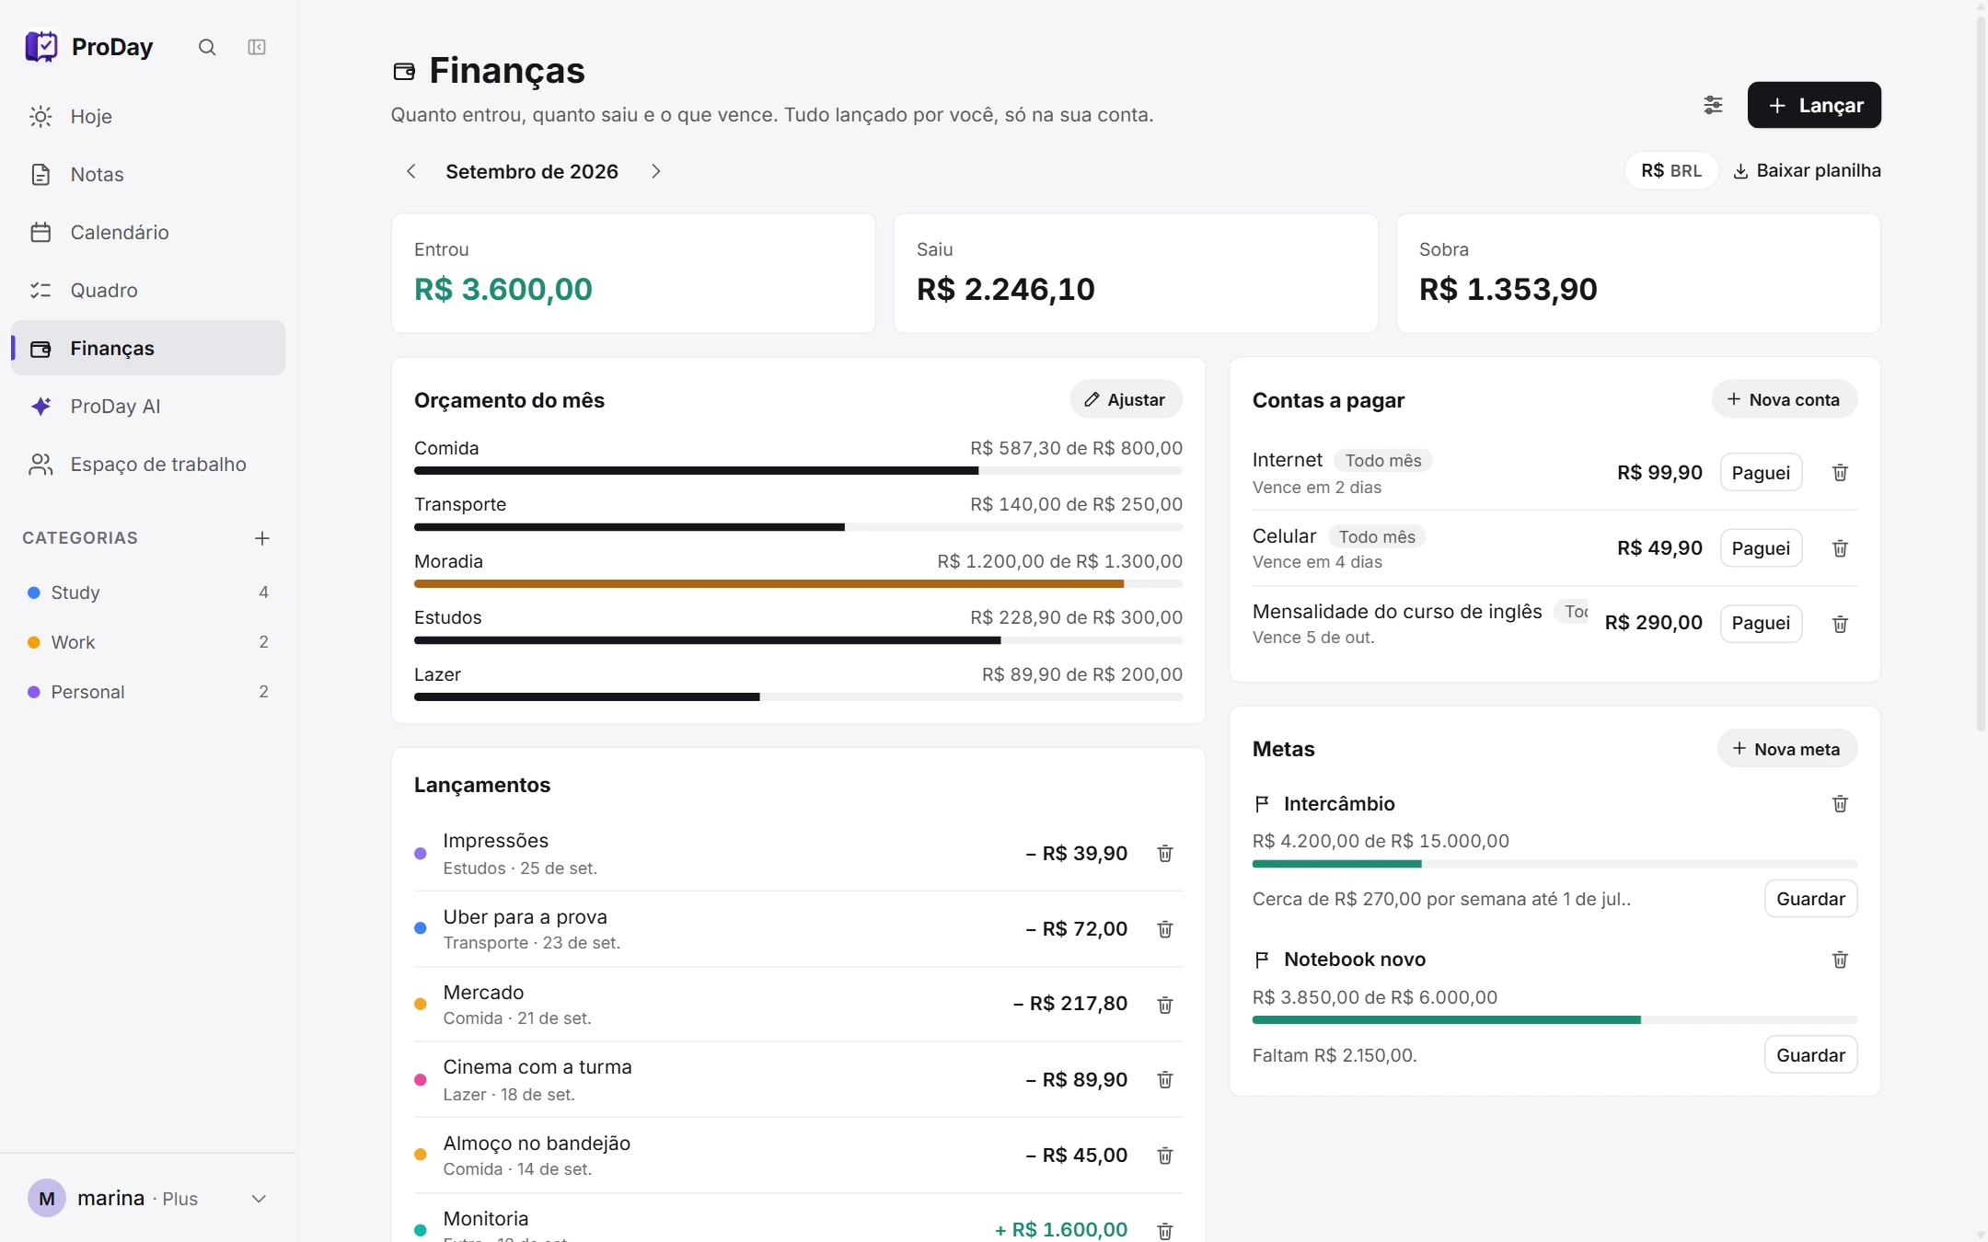The width and height of the screenshot is (1988, 1242).
Task: Click the Intercâmbio goal progress bar
Action: pos(1555,864)
